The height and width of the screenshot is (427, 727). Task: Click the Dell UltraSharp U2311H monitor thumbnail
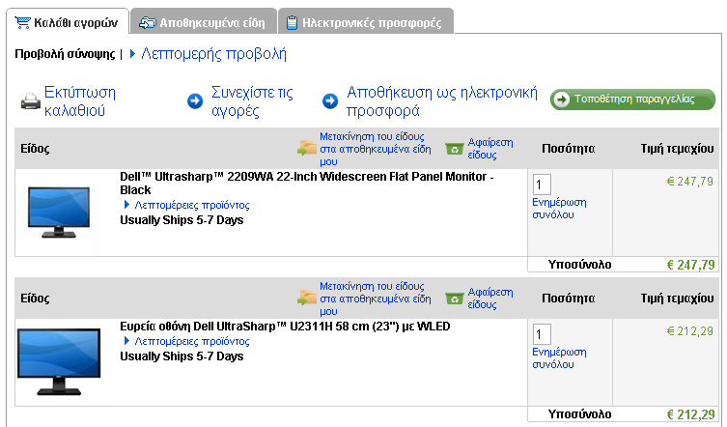click(59, 361)
